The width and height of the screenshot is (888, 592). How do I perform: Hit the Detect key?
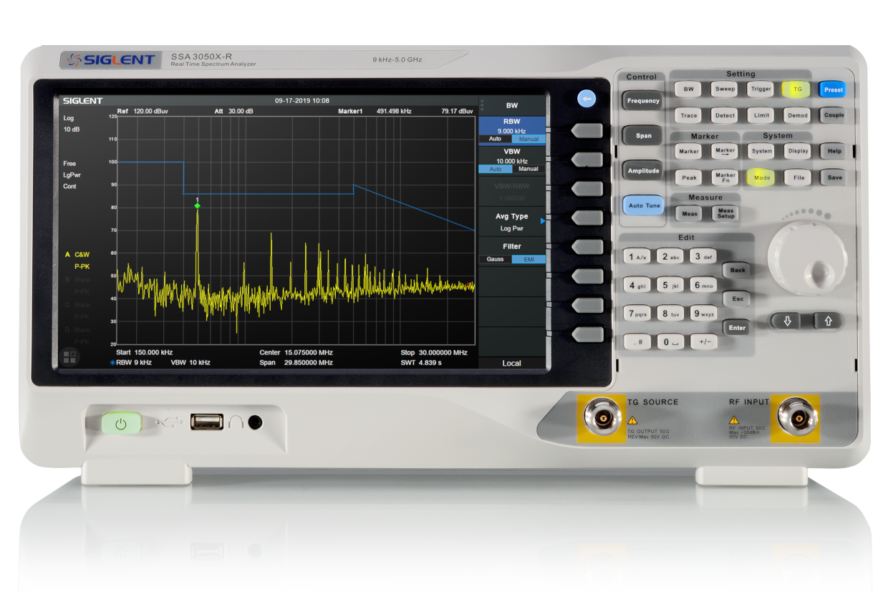725,115
